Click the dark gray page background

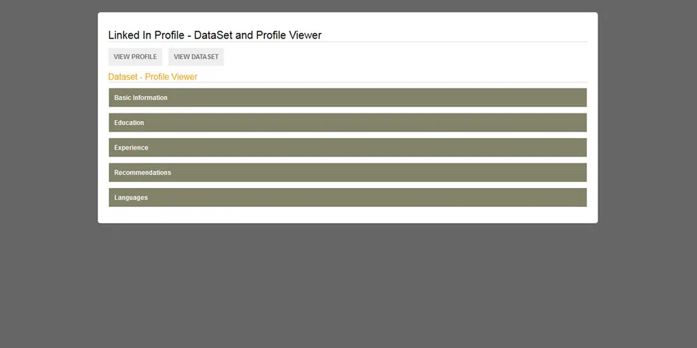(348, 285)
